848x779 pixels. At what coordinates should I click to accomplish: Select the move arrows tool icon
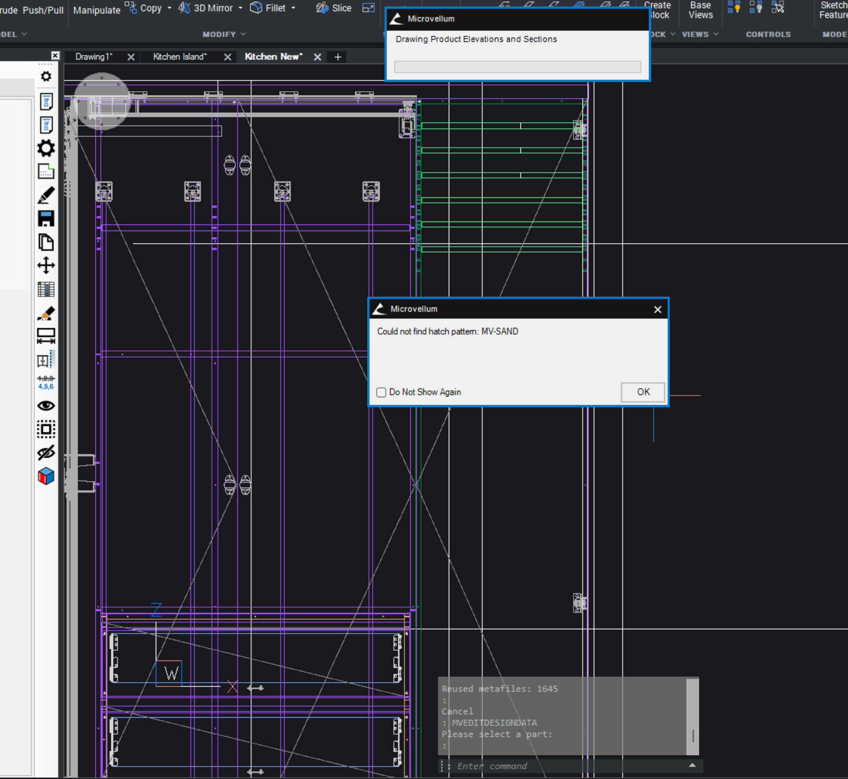46,265
